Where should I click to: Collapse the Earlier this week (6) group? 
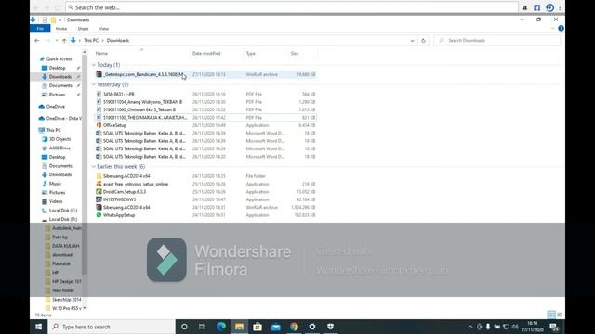[94, 167]
